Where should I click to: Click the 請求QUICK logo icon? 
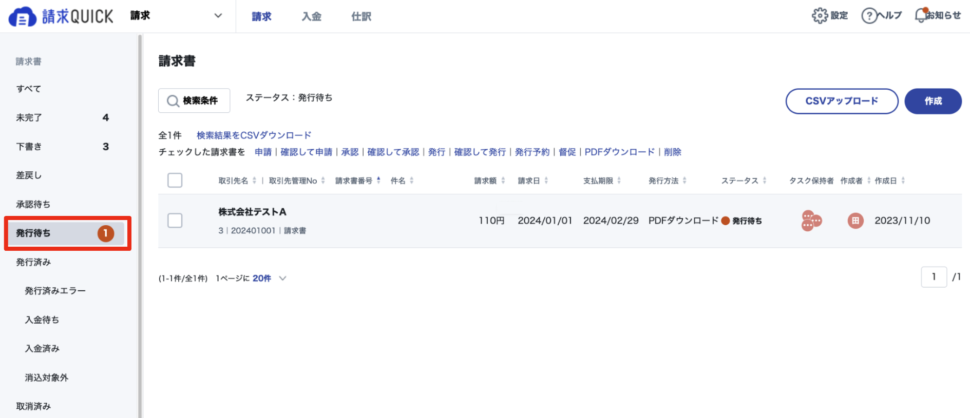(x=22, y=17)
